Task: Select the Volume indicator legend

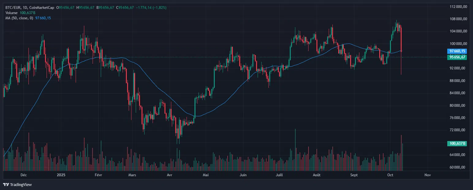Action: coord(12,13)
